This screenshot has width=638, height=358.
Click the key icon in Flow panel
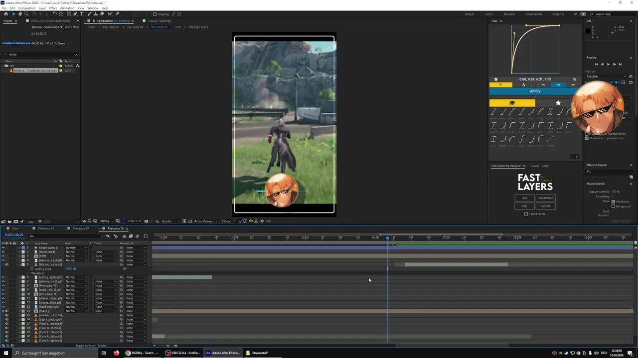tap(500, 85)
